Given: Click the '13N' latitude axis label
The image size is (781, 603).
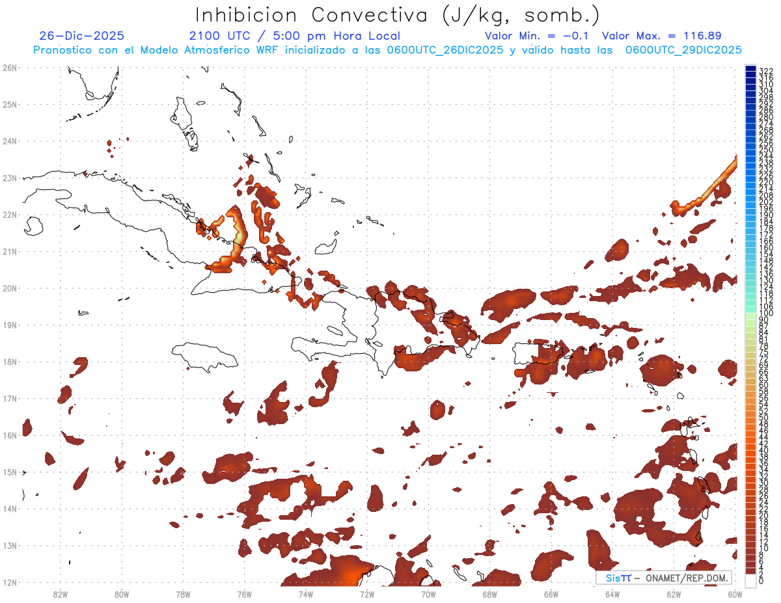Looking at the screenshot, I should (x=10, y=546).
